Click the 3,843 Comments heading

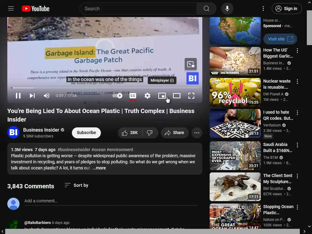coord(31,186)
